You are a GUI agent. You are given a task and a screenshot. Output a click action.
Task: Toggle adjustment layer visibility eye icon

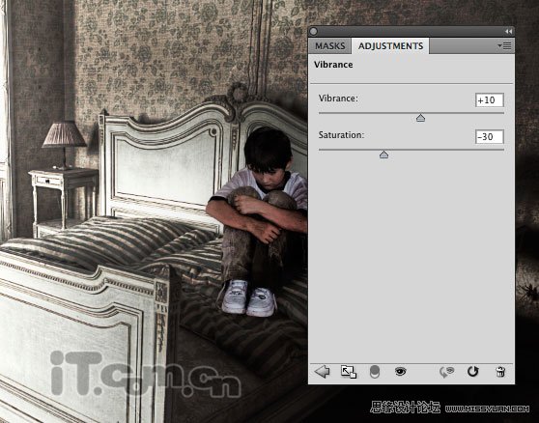tap(401, 372)
